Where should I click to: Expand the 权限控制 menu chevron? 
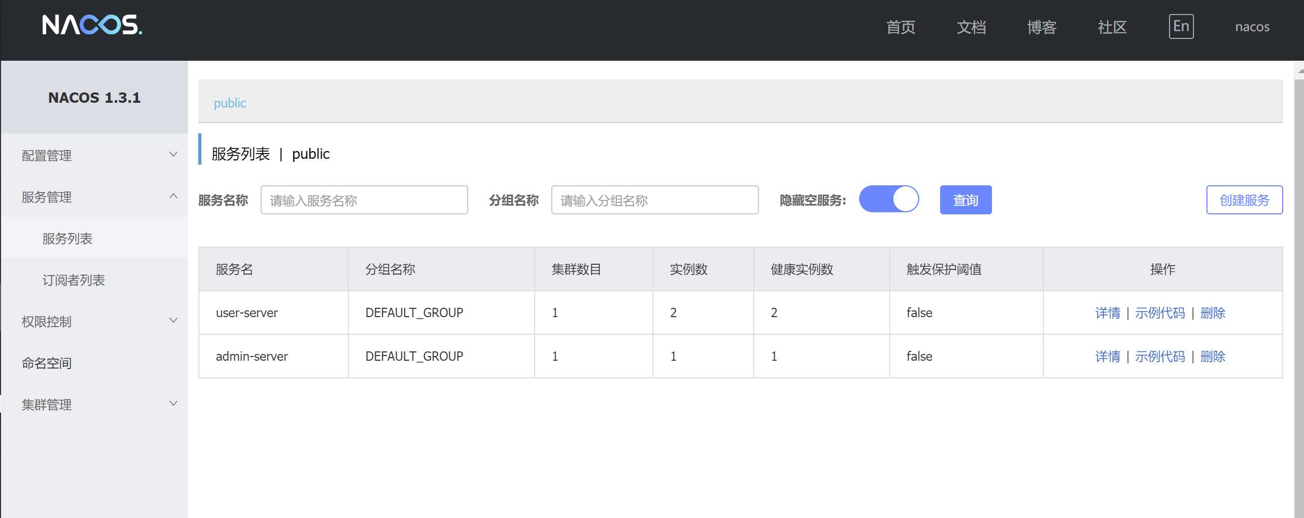[173, 321]
